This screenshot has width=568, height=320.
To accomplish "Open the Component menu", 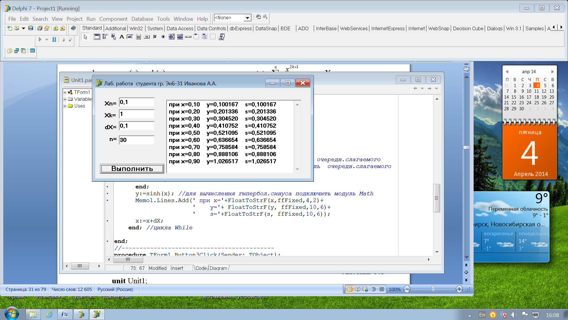I will pyautogui.click(x=113, y=19).
